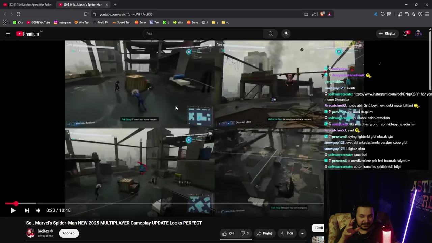The width and height of the screenshot is (432, 243).
Task: Click the video title text
Action: pos(114,223)
